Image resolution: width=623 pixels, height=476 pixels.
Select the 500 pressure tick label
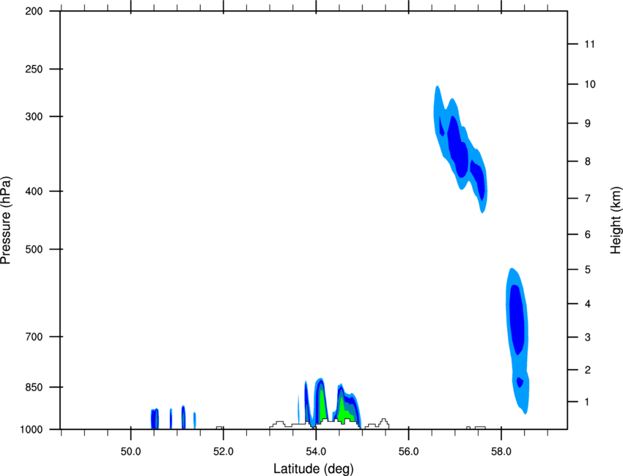34,249
